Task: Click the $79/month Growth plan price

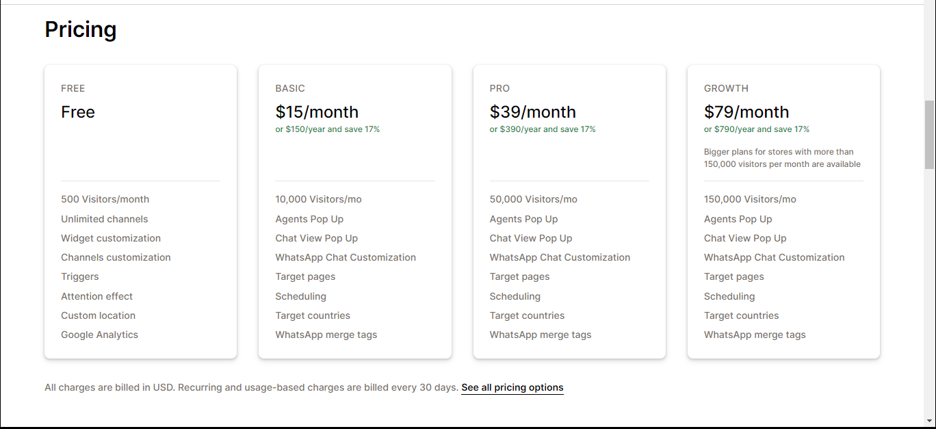Action: (746, 112)
